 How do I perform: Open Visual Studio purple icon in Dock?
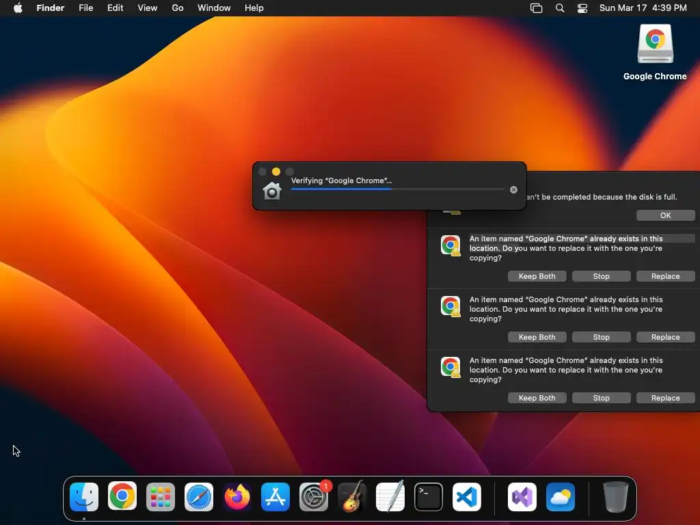522,496
